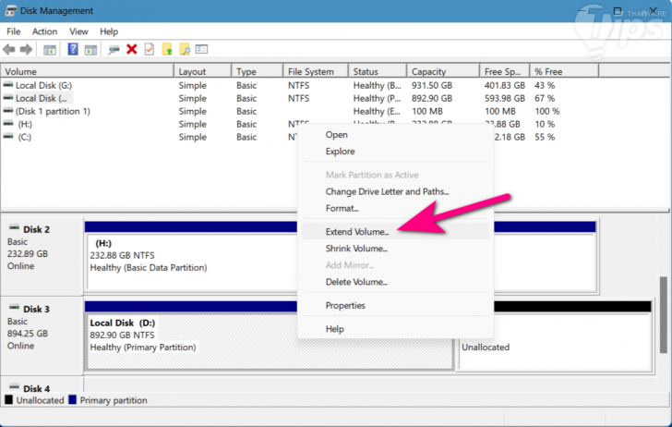Select the (H:) 232.88 GB NTFS partition block
Screen dimensions: 672x427
pyautogui.click(x=192, y=262)
